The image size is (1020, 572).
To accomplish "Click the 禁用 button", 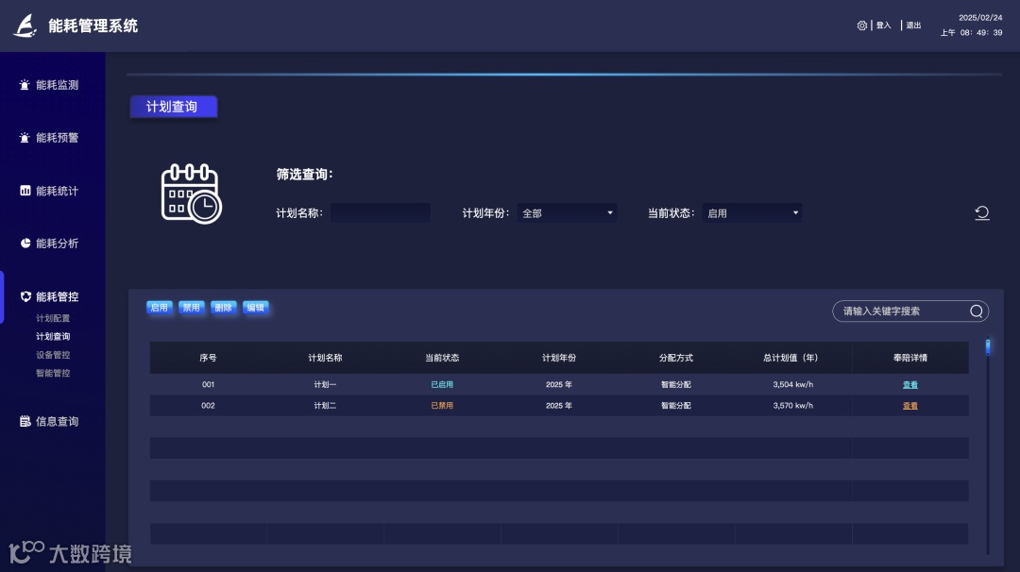I will click(191, 308).
